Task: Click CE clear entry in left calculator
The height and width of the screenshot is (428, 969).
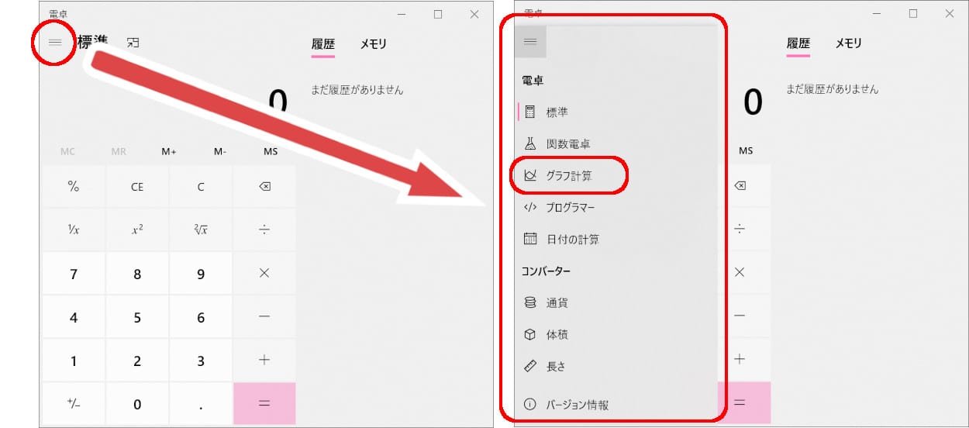Action: click(137, 187)
